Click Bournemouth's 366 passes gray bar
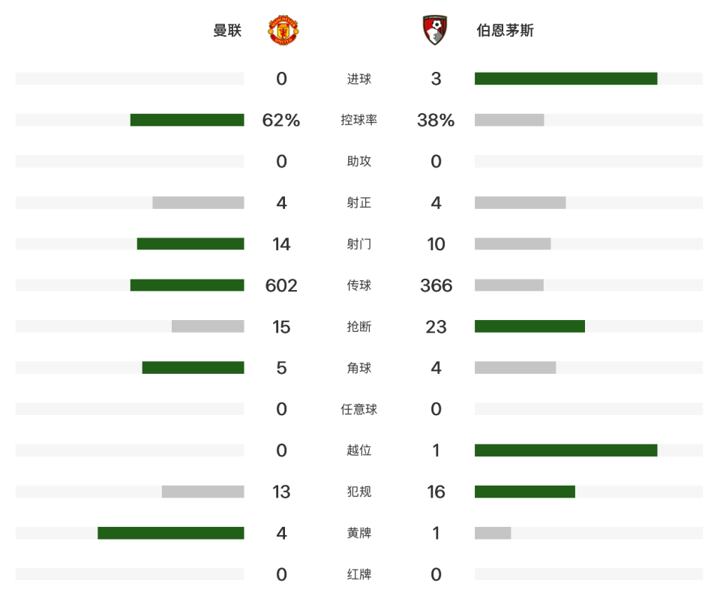 click(x=509, y=285)
